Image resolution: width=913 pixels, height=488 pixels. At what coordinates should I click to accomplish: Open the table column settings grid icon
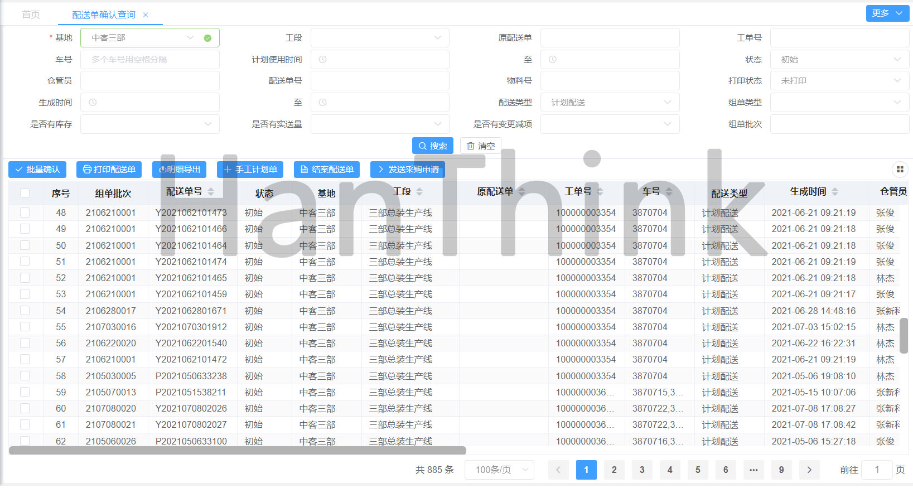(x=900, y=169)
